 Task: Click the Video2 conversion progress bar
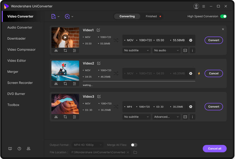point(139,81)
